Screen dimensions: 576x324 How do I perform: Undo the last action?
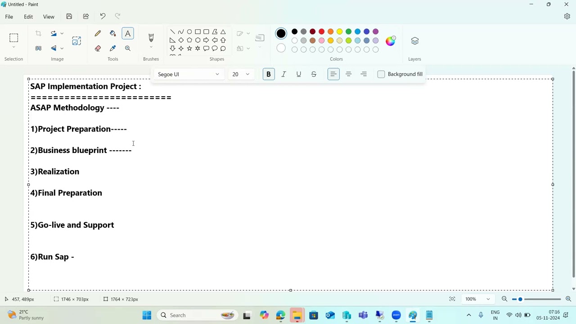(x=103, y=17)
